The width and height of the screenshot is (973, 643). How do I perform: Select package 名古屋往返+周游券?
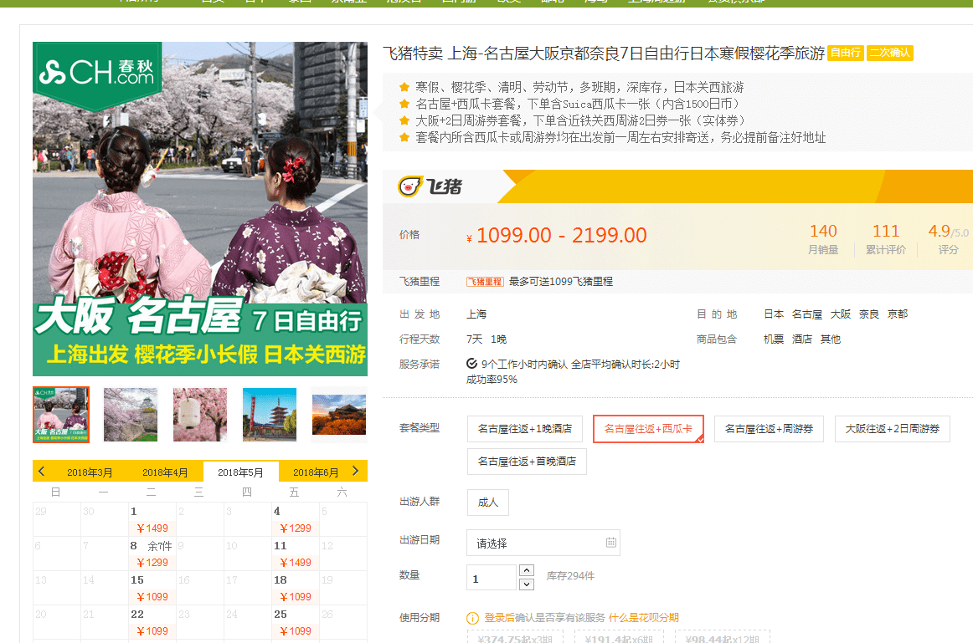[769, 429]
